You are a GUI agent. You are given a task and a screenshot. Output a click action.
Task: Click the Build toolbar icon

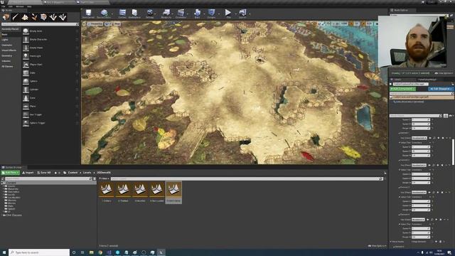[198, 13]
